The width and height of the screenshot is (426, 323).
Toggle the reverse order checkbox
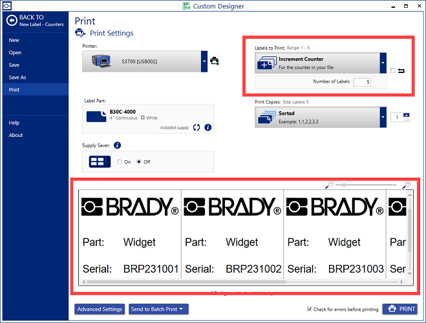pyautogui.click(x=393, y=70)
